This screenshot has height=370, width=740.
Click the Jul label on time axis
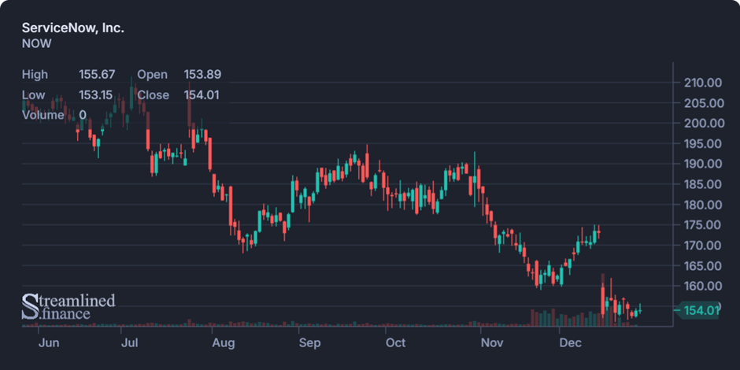tap(129, 342)
